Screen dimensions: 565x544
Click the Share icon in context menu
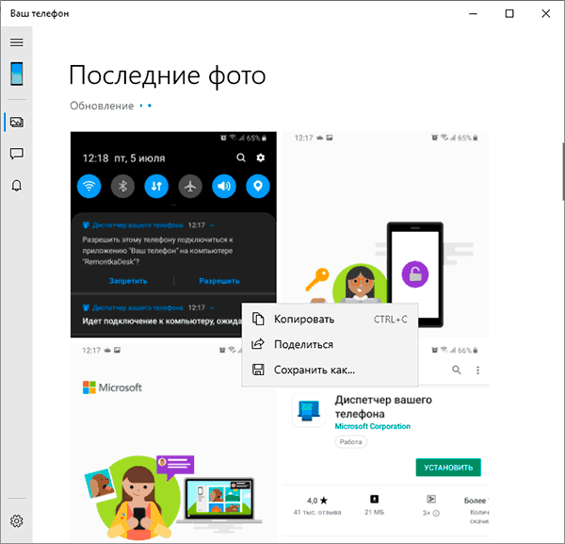click(258, 344)
